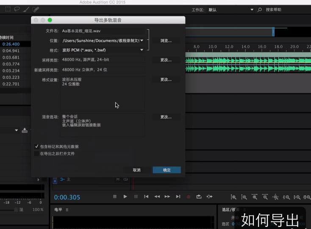Screen dimensions: 311x229
Task: Confirm export with 确定 button
Action: tap(167, 170)
